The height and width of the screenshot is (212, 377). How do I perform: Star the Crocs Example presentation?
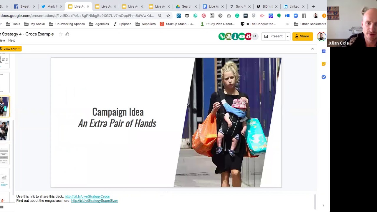[x=61, y=34]
